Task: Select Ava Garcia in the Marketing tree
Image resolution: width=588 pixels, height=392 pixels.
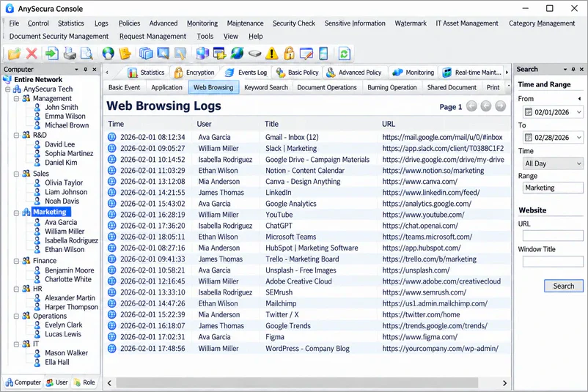Action: 61,222
